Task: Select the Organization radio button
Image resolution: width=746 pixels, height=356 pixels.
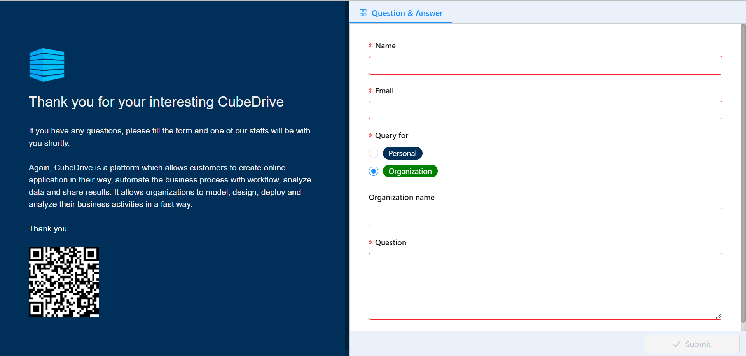Action: [x=374, y=171]
